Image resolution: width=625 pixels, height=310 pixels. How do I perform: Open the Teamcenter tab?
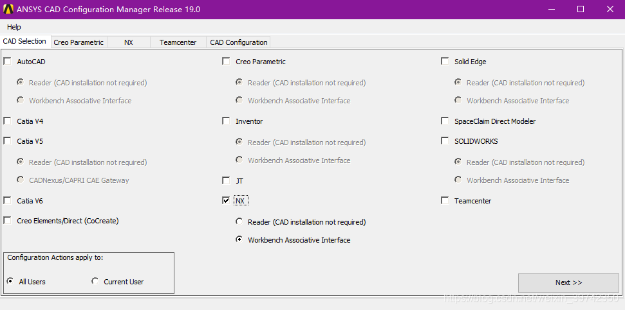point(178,42)
